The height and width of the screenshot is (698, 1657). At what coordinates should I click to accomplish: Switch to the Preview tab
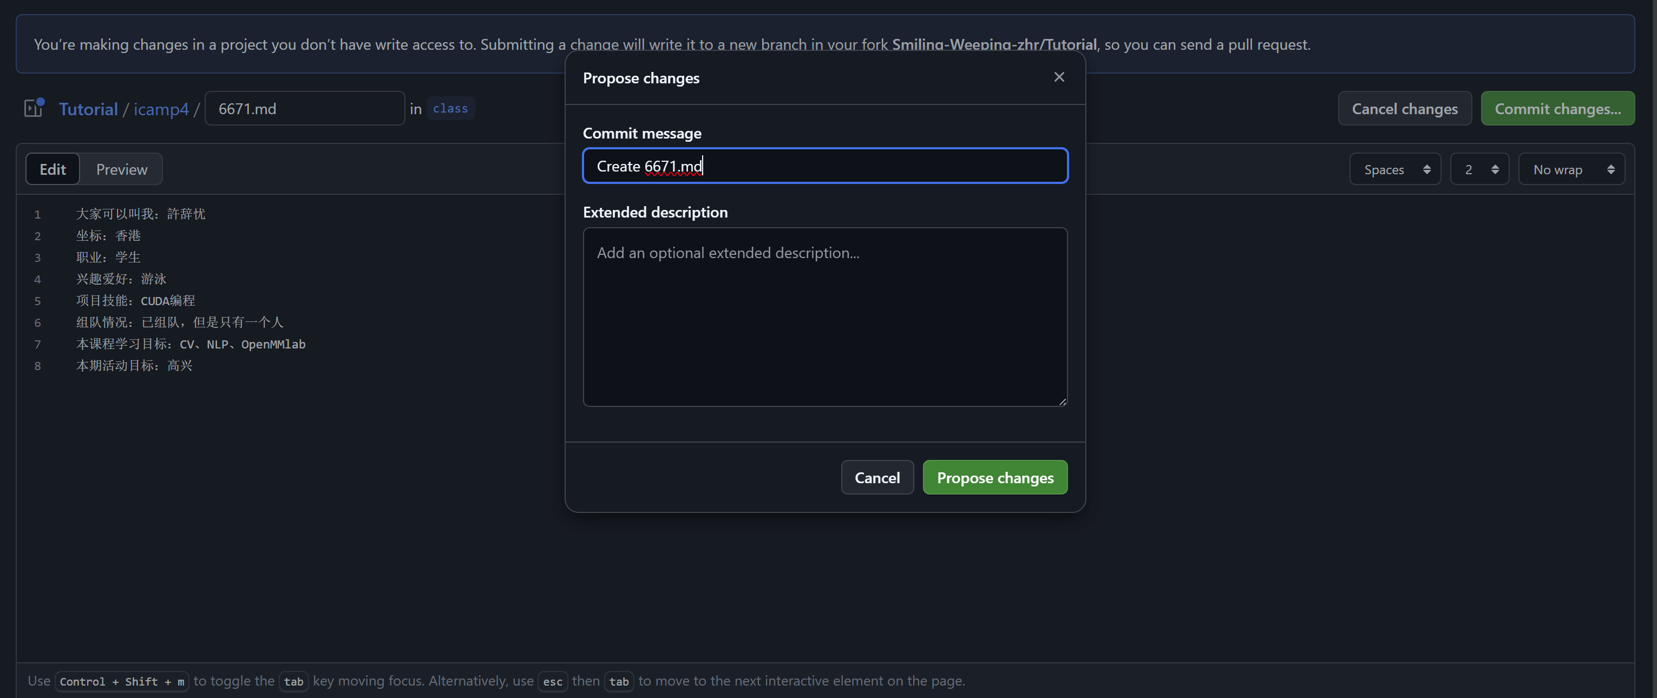(122, 169)
